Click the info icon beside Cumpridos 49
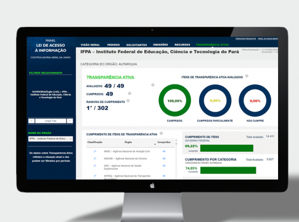The width and height of the screenshot is (299, 222). click(x=129, y=93)
